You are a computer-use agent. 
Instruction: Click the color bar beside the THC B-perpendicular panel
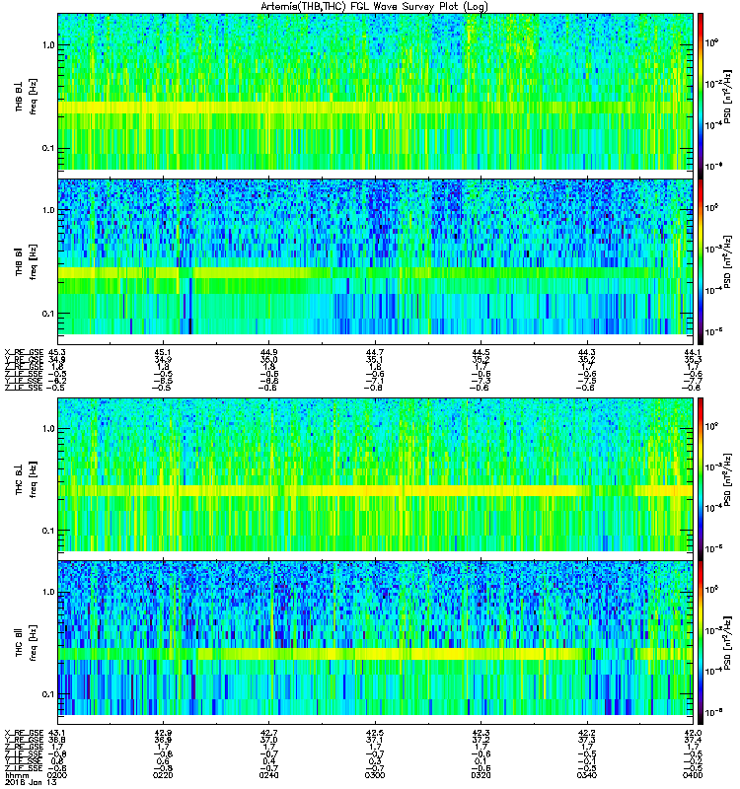tap(701, 479)
